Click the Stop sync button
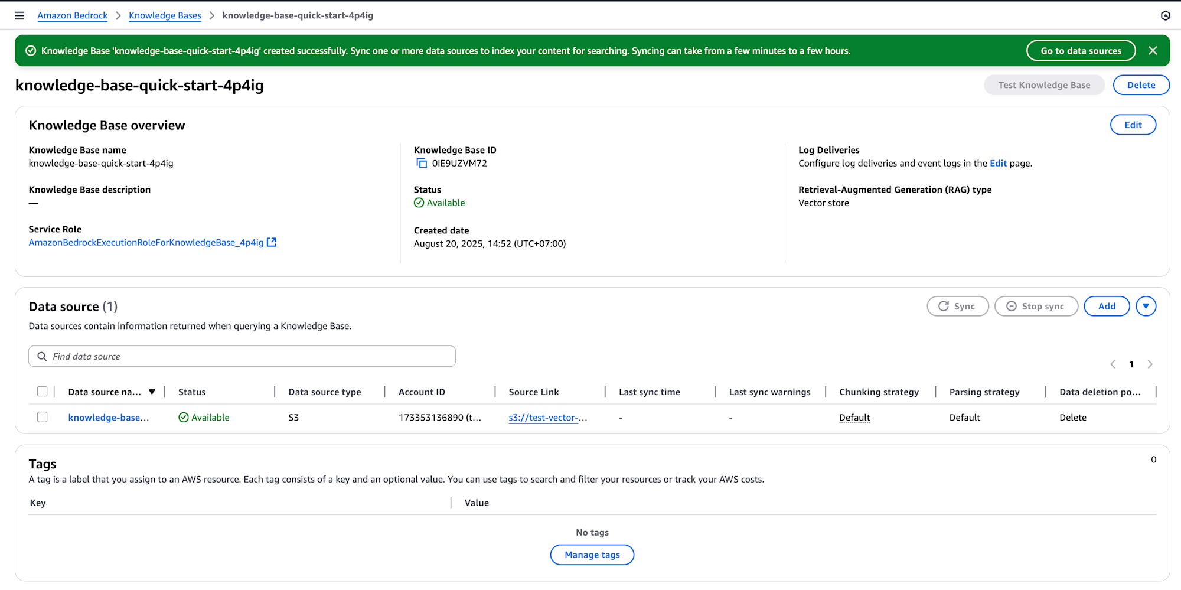 coord(1036,306)
